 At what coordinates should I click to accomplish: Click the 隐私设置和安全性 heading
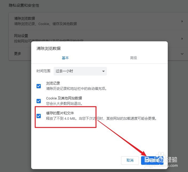24,5
